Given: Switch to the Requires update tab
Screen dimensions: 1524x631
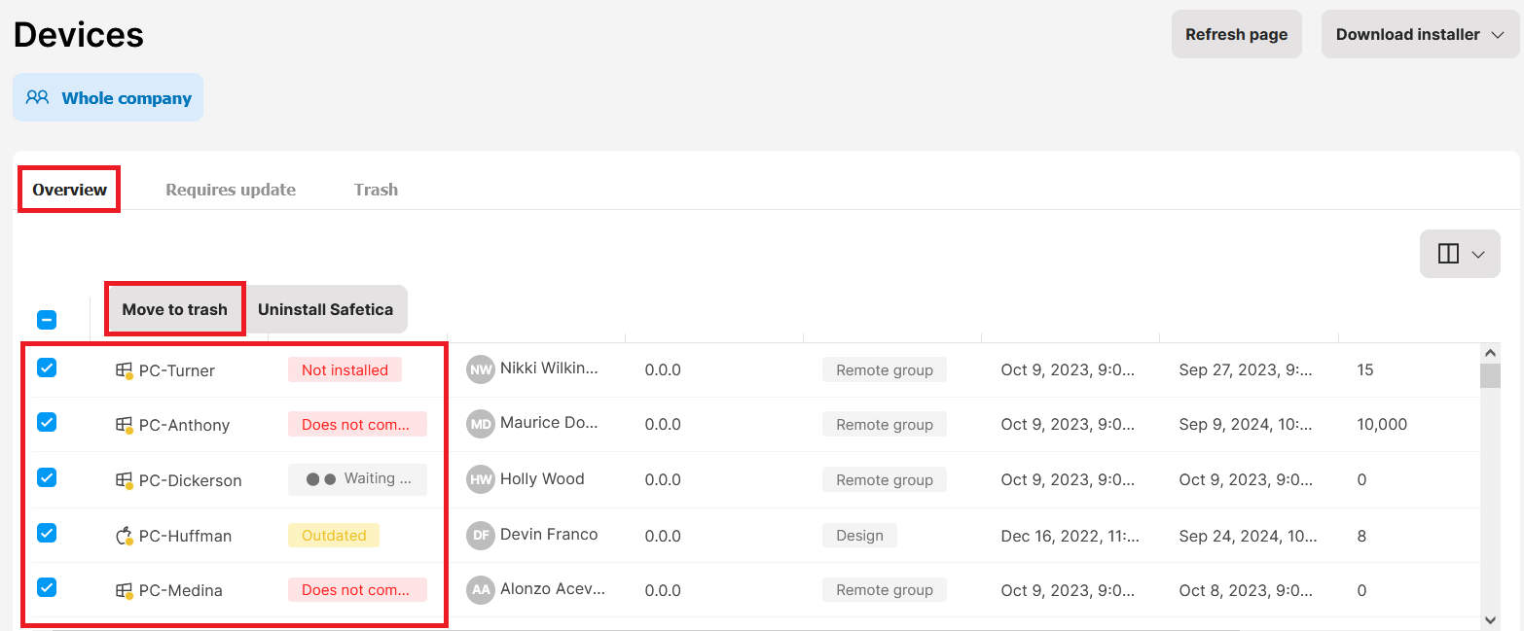Looking at the screenshot, I should 231,190.
